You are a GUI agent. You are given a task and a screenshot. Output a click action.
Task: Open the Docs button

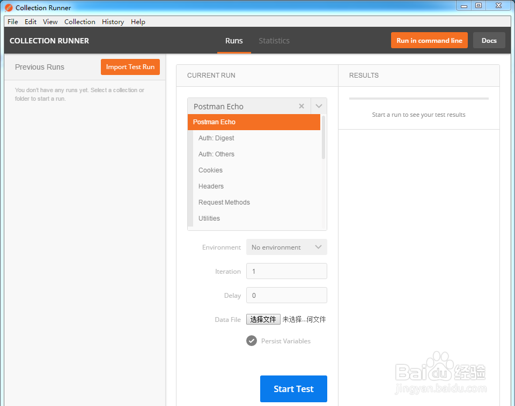pos(489,40)
